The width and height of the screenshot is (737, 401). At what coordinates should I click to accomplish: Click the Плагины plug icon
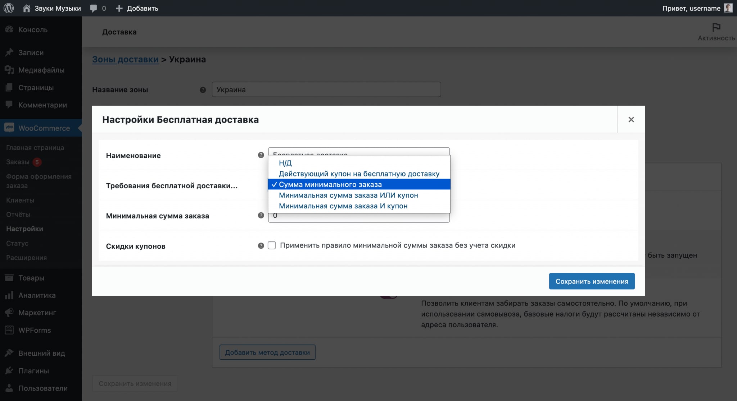coord(9,370)
